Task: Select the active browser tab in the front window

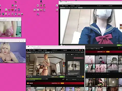Action: coord(33,46)
